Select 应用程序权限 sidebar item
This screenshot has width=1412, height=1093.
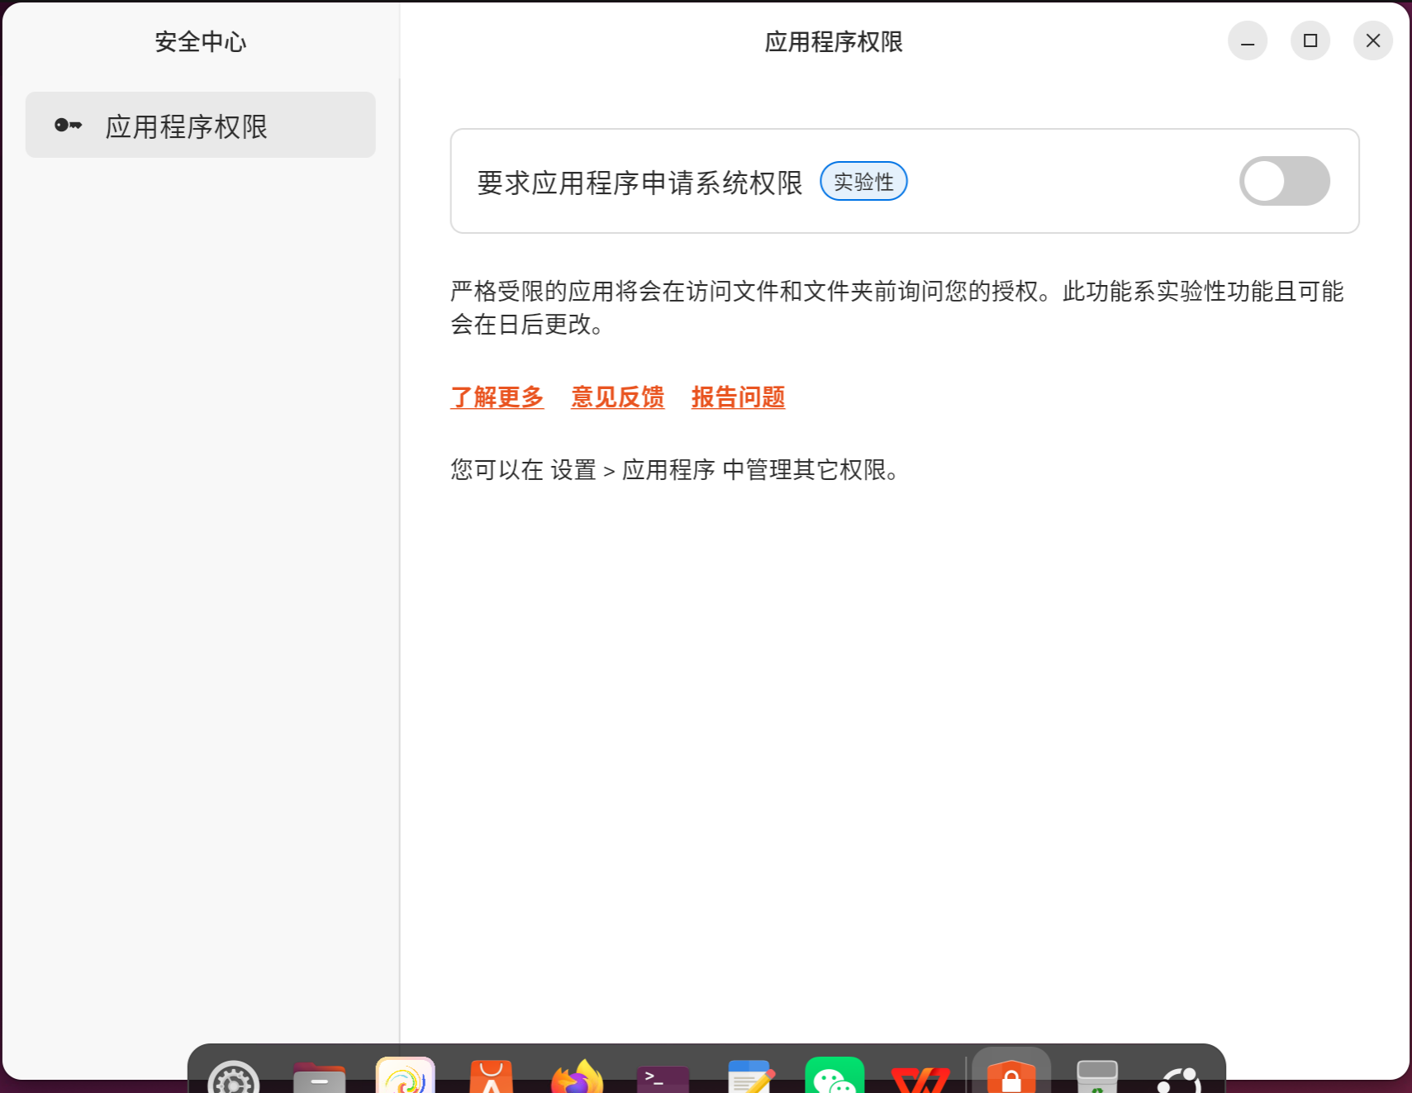[201, 126]
